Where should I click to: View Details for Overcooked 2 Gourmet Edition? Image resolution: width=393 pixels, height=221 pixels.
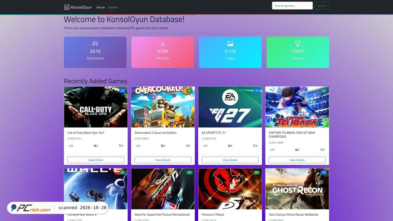(x=163, y=160)
